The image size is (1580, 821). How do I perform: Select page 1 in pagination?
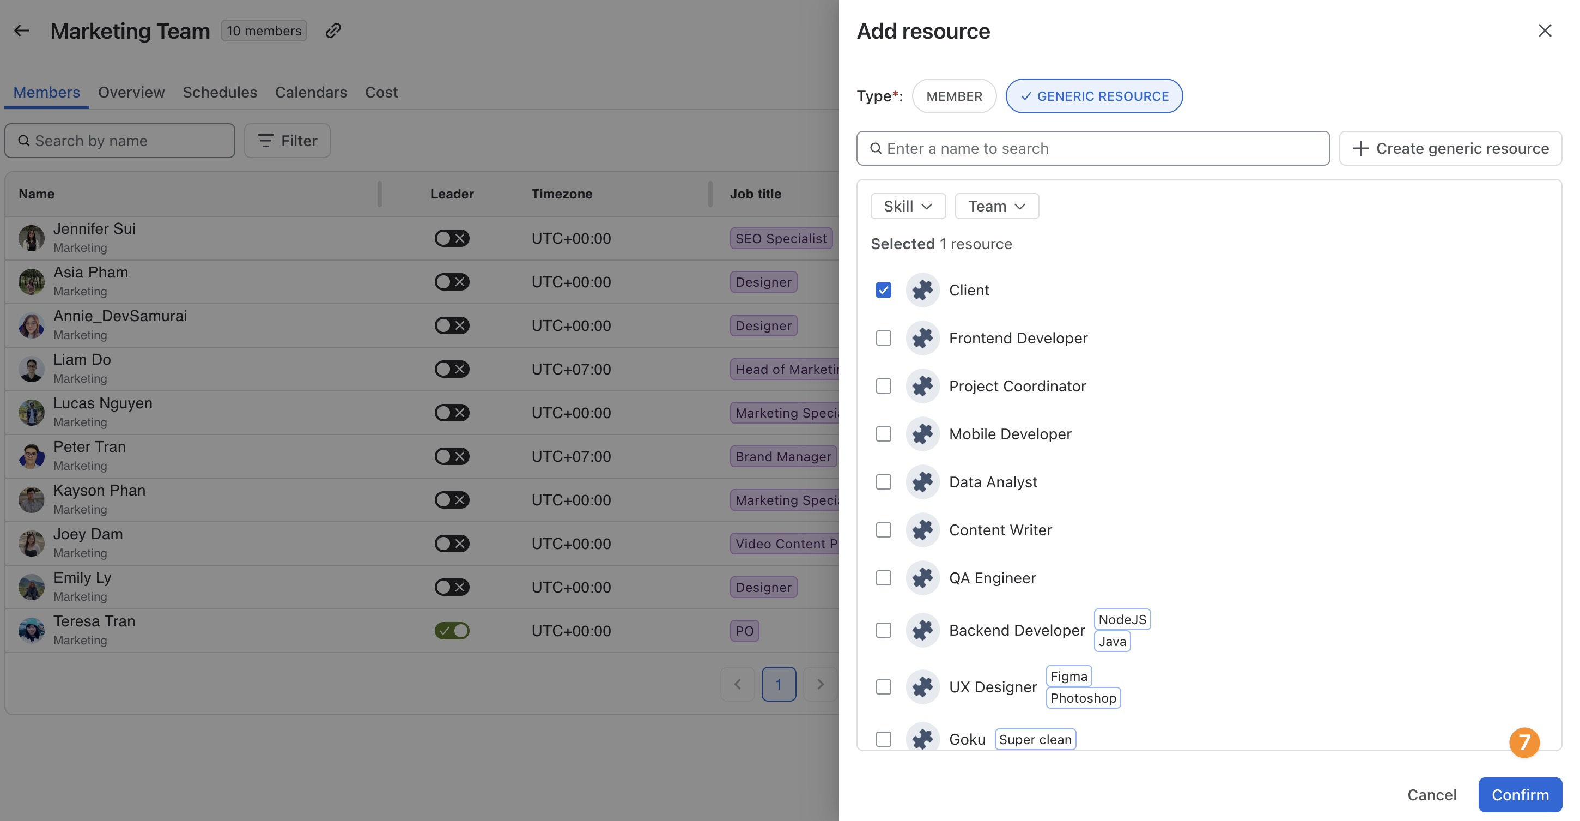(779, 684)
